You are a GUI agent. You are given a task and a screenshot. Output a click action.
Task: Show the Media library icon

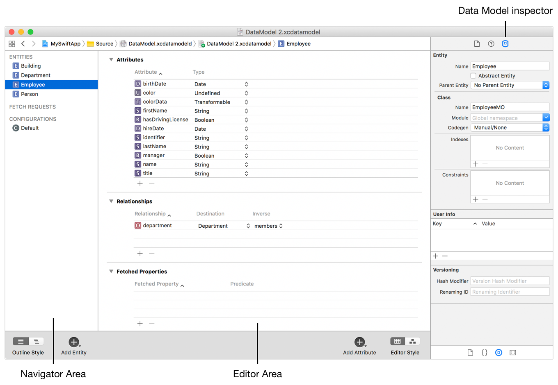pos(512,353)
